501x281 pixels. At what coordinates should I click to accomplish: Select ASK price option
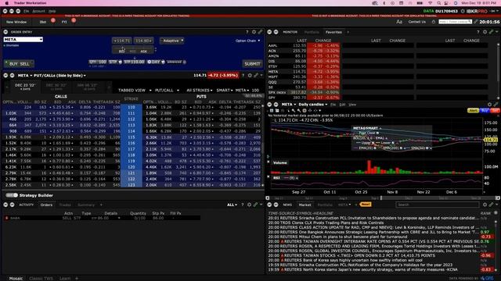144,52
